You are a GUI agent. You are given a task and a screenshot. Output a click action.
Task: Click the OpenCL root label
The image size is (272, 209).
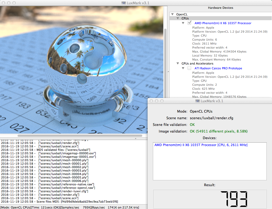182,14
